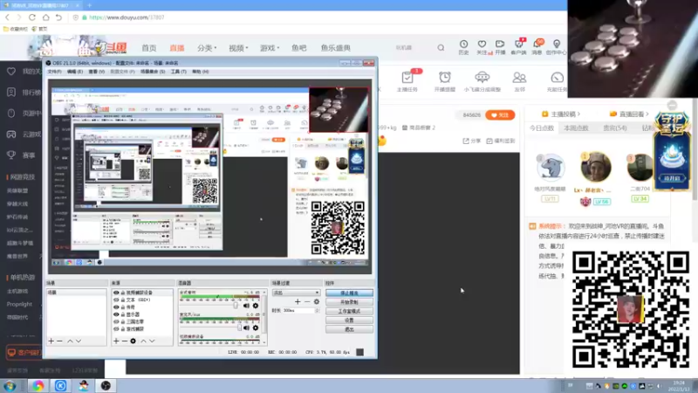Click 停止推流 stop streaming button
Image resolution: width=698 pixels, height=393 pixels.
click(x=349, y=293)
